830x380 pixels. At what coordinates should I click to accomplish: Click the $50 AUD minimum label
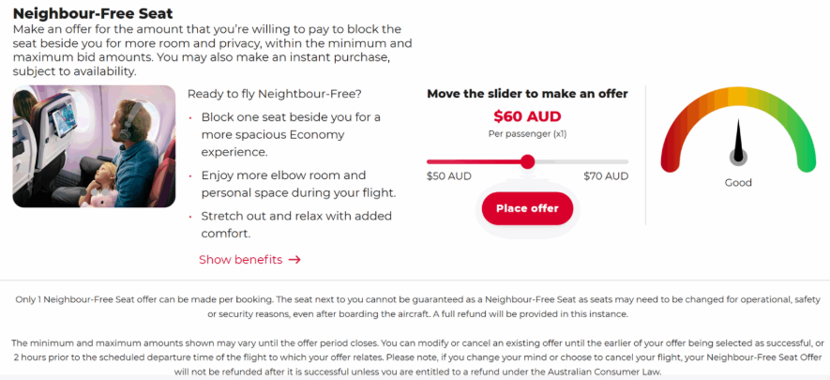click(449, 176)
